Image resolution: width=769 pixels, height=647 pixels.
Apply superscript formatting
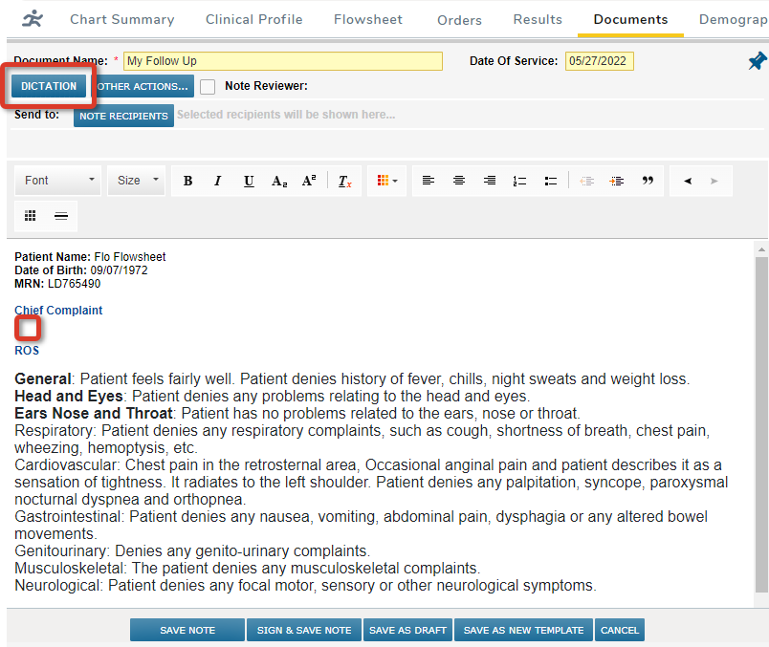pos(310,180)
